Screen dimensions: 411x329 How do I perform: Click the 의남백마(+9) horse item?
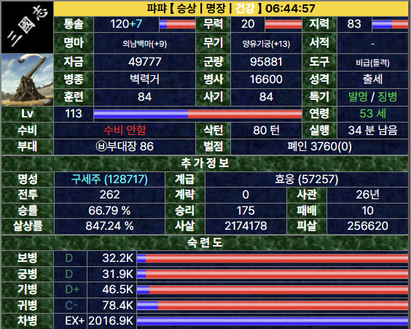[145, 44]
